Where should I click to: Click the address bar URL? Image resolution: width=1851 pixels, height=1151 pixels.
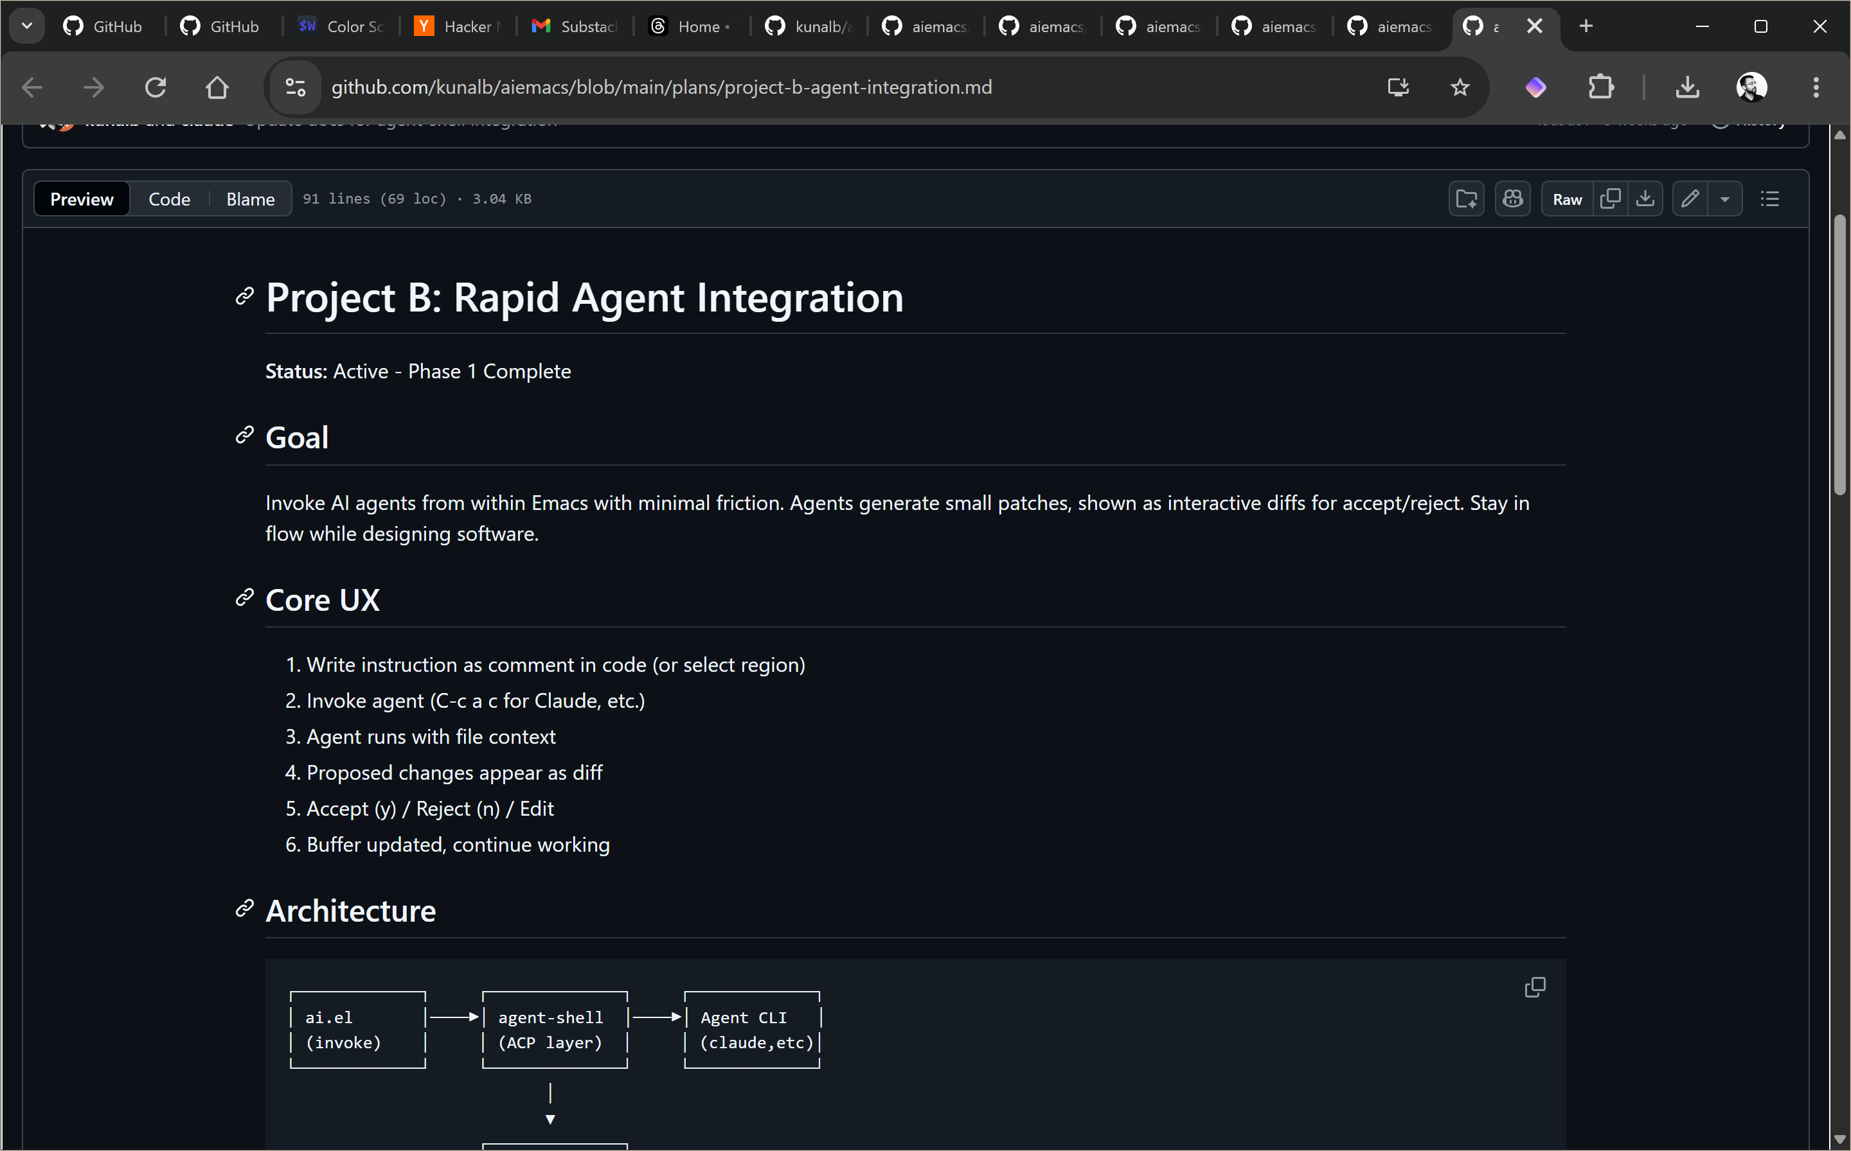pyautogui.click(x=661, y=87)
